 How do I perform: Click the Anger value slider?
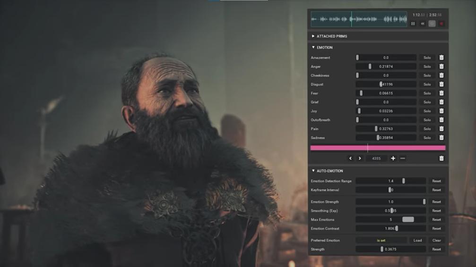pos(386,67)
